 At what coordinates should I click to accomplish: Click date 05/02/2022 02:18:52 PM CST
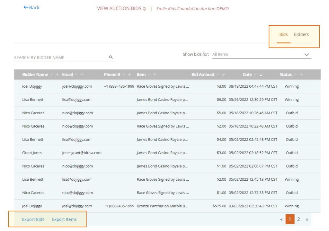[253, 153]
